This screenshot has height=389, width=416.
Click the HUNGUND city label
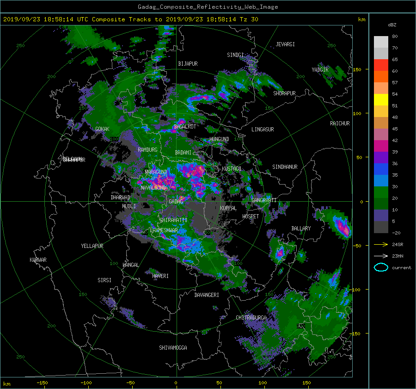(219, 139)
